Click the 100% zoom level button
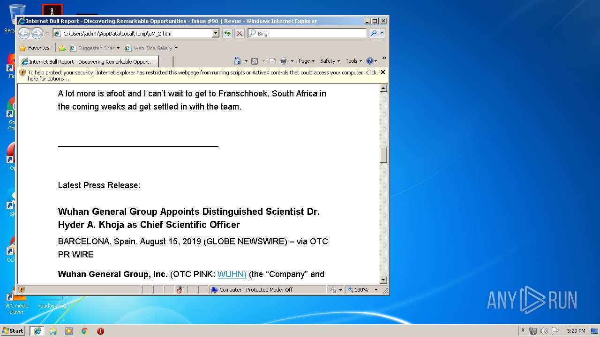The width and height of the screenshot is (600, 337). click(359, 290)
